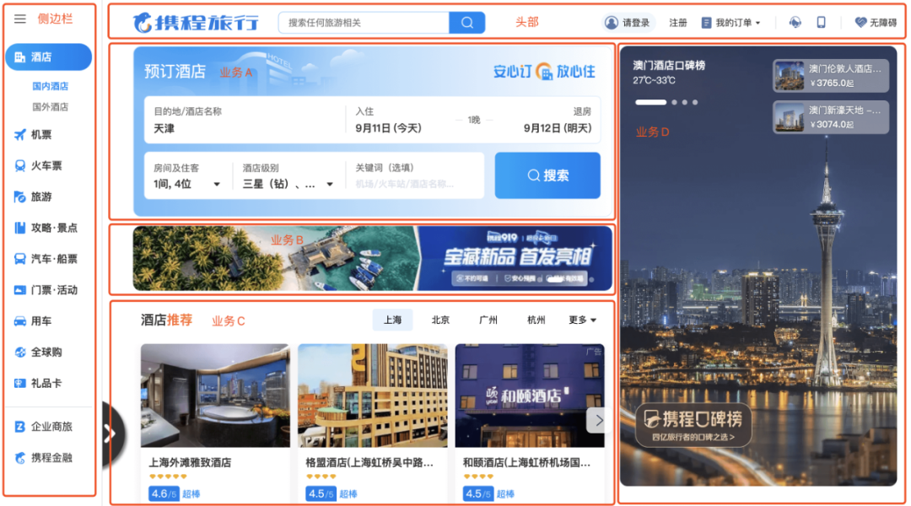Open 攻略·景点 guides section
The width and height of the screenshot is (911, 506).
click(x=46, y=228)
